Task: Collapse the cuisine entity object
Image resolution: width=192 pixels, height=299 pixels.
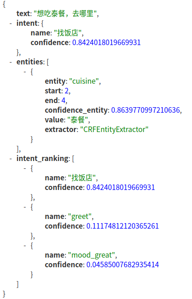Action: tap(25, 72)
